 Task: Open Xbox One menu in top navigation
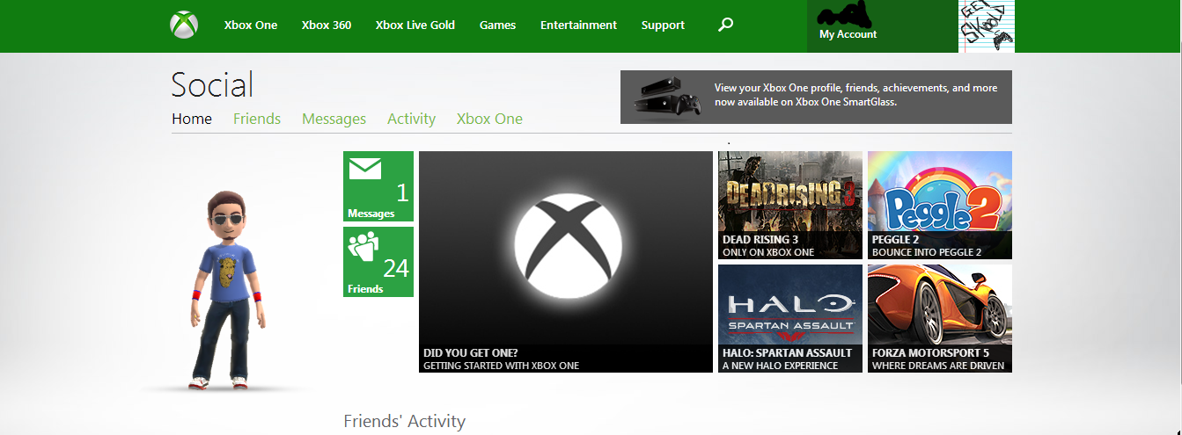tap(251, 25)
